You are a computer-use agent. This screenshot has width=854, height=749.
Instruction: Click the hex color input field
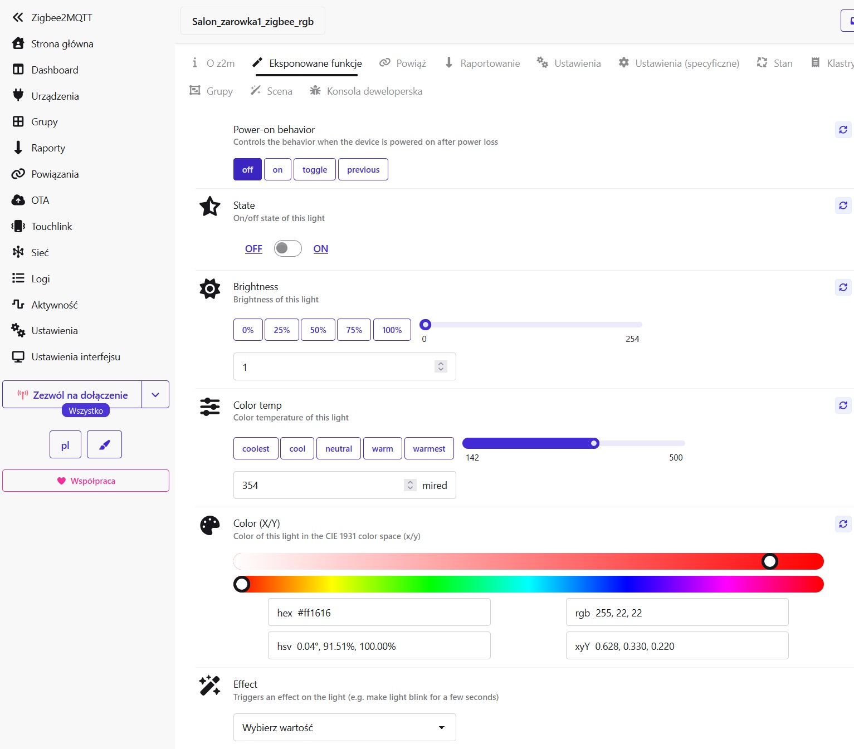[379, 613]
